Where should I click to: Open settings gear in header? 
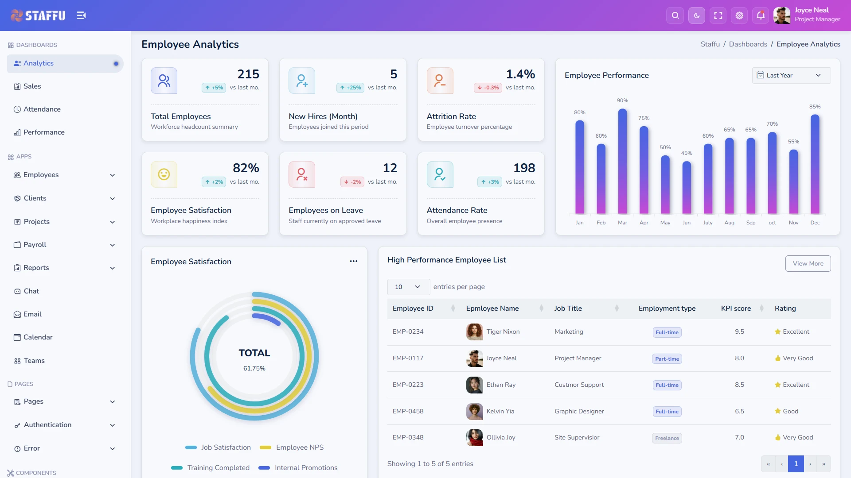point(739,15)
